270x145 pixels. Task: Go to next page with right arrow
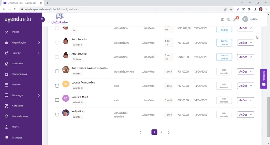point(169,132)
